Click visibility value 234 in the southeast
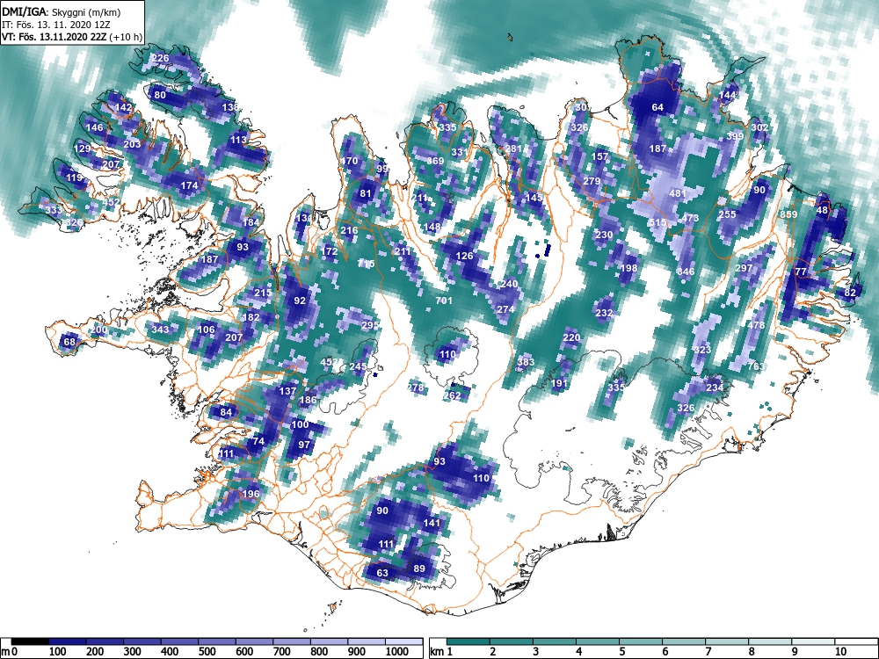879x659 pixels. (715, 387)
